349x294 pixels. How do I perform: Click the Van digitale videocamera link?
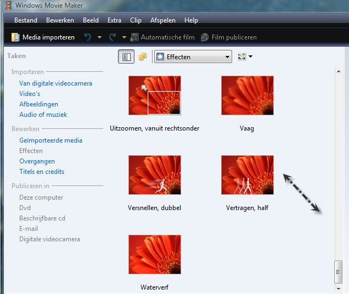pos(55,83)
